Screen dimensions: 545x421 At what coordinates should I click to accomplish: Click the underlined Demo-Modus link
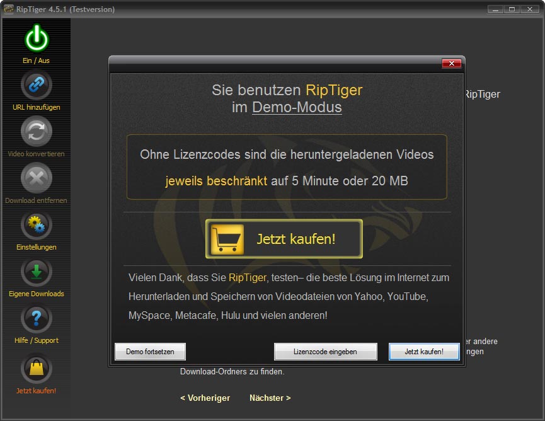pyautogui.click(x=297, y=107)
